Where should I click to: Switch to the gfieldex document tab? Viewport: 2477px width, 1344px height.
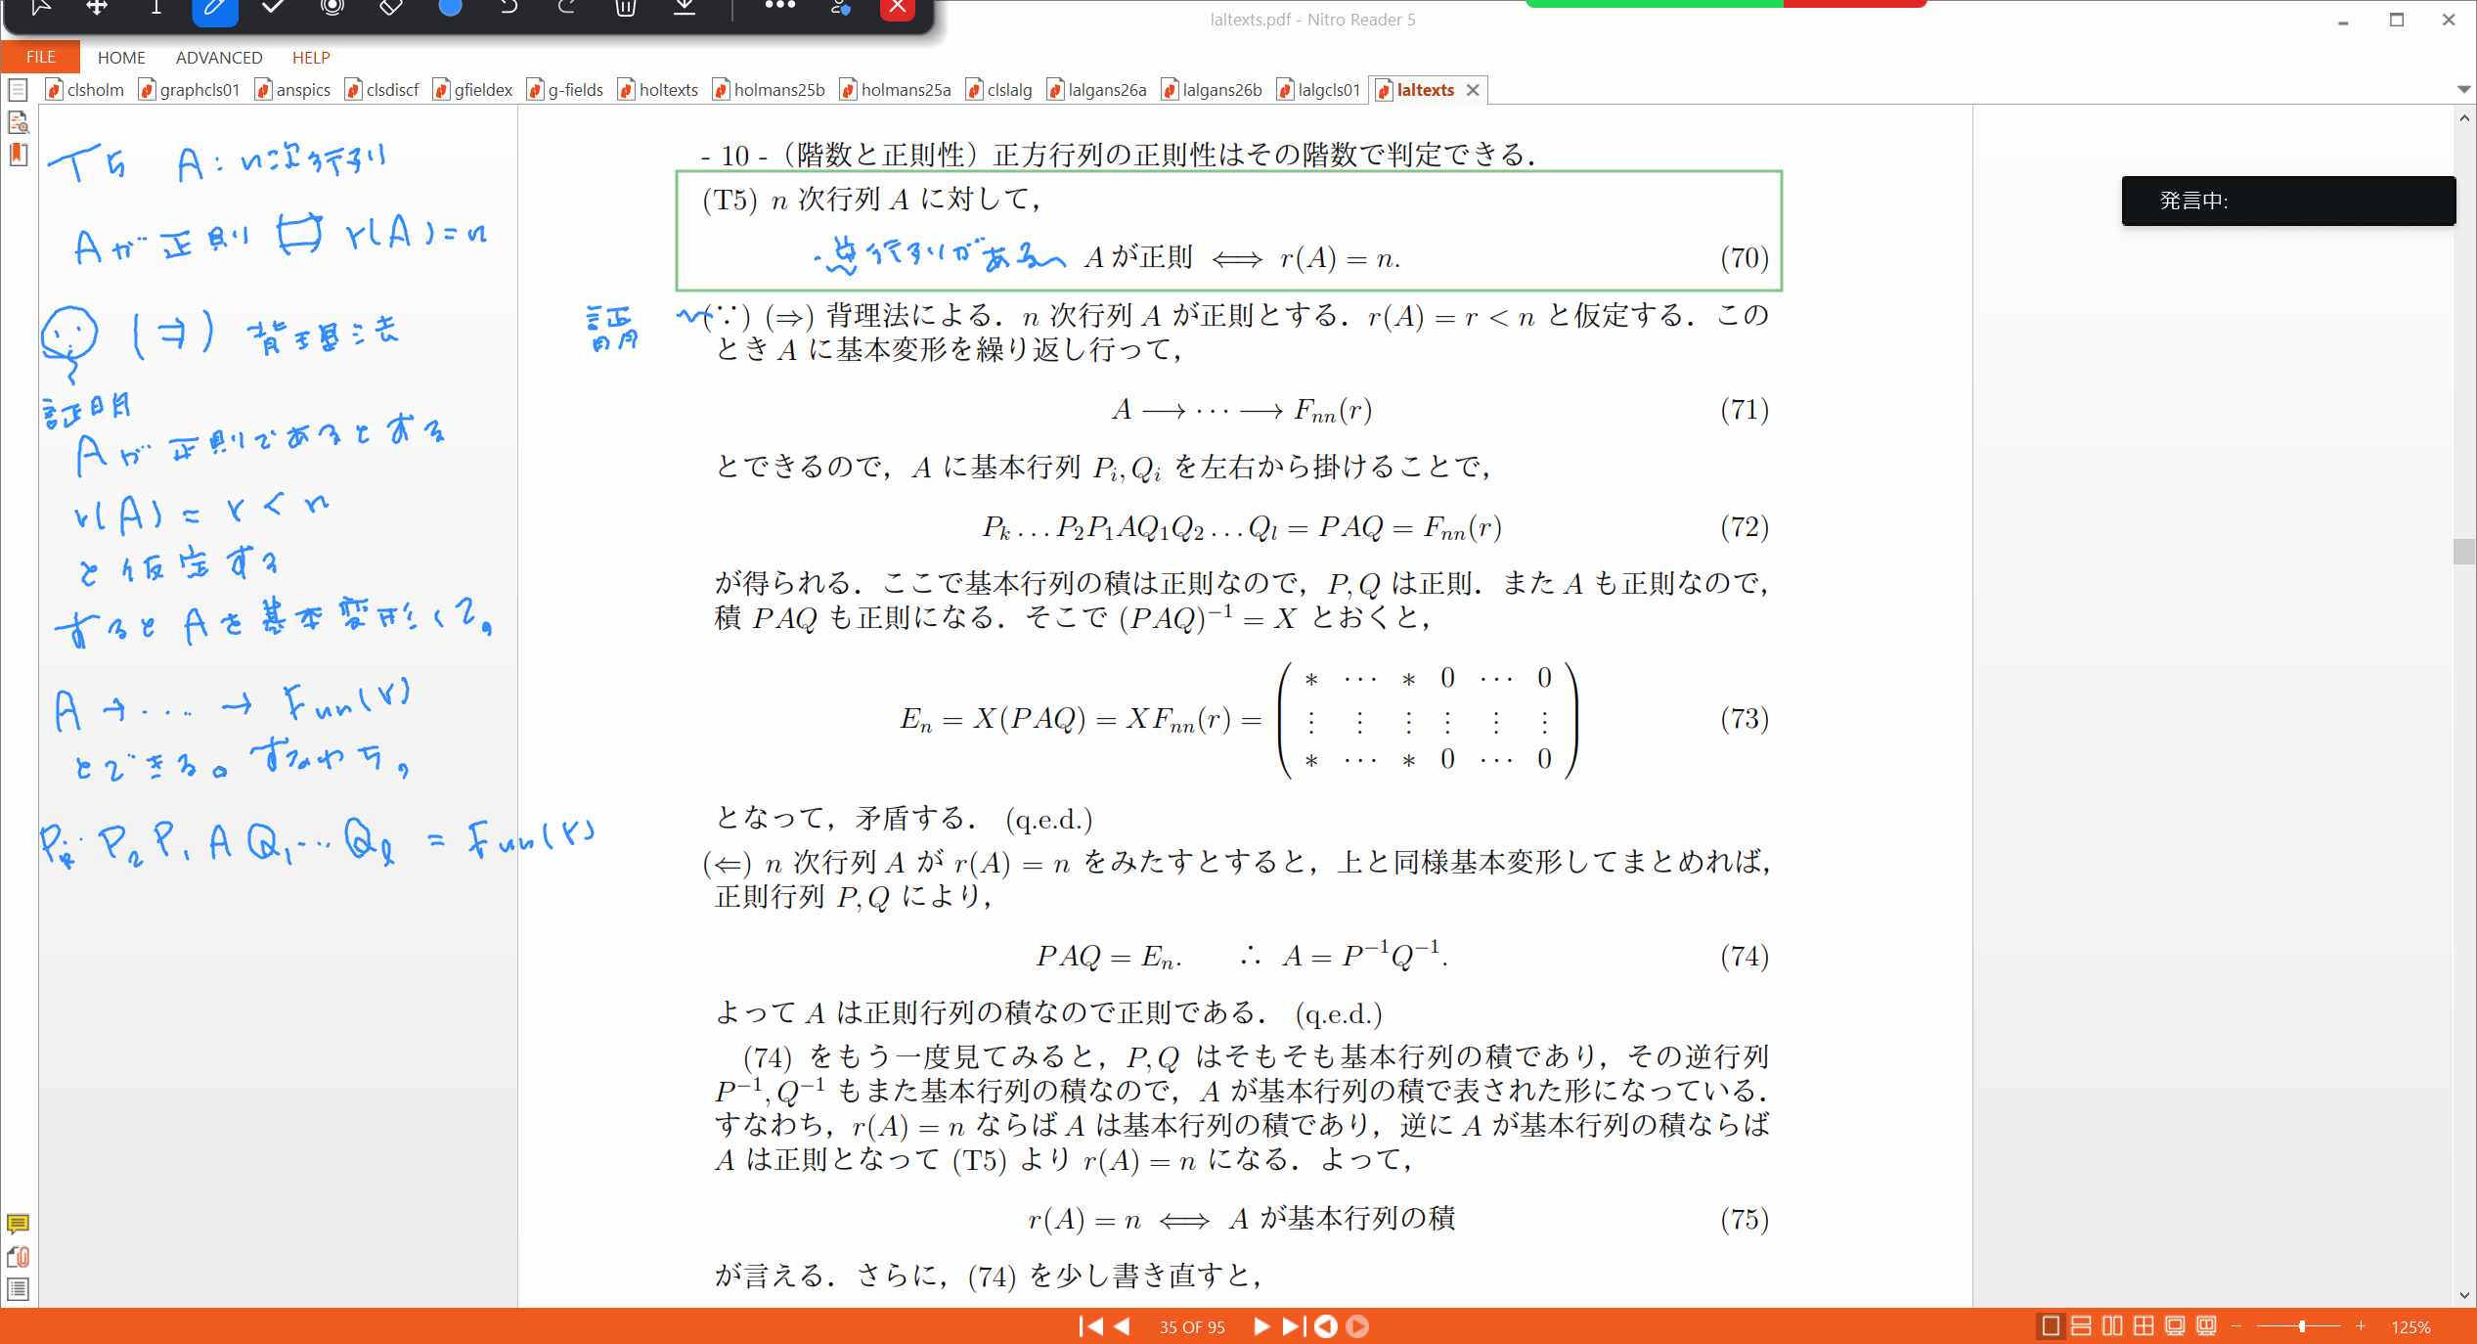pos(473,90)
